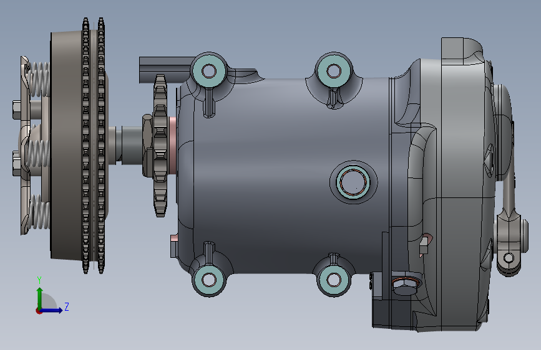541x350 pixels.
Task: Select the top-left mounting boss hole on housing
Action: 209,72
